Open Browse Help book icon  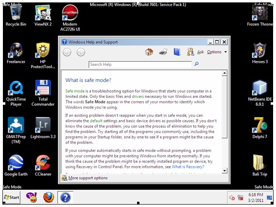[177, 52]
